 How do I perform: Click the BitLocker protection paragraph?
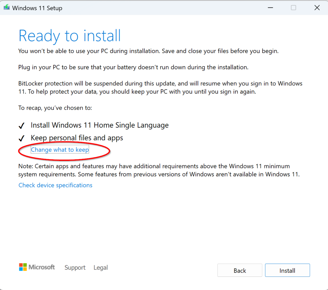click(160, 87)
